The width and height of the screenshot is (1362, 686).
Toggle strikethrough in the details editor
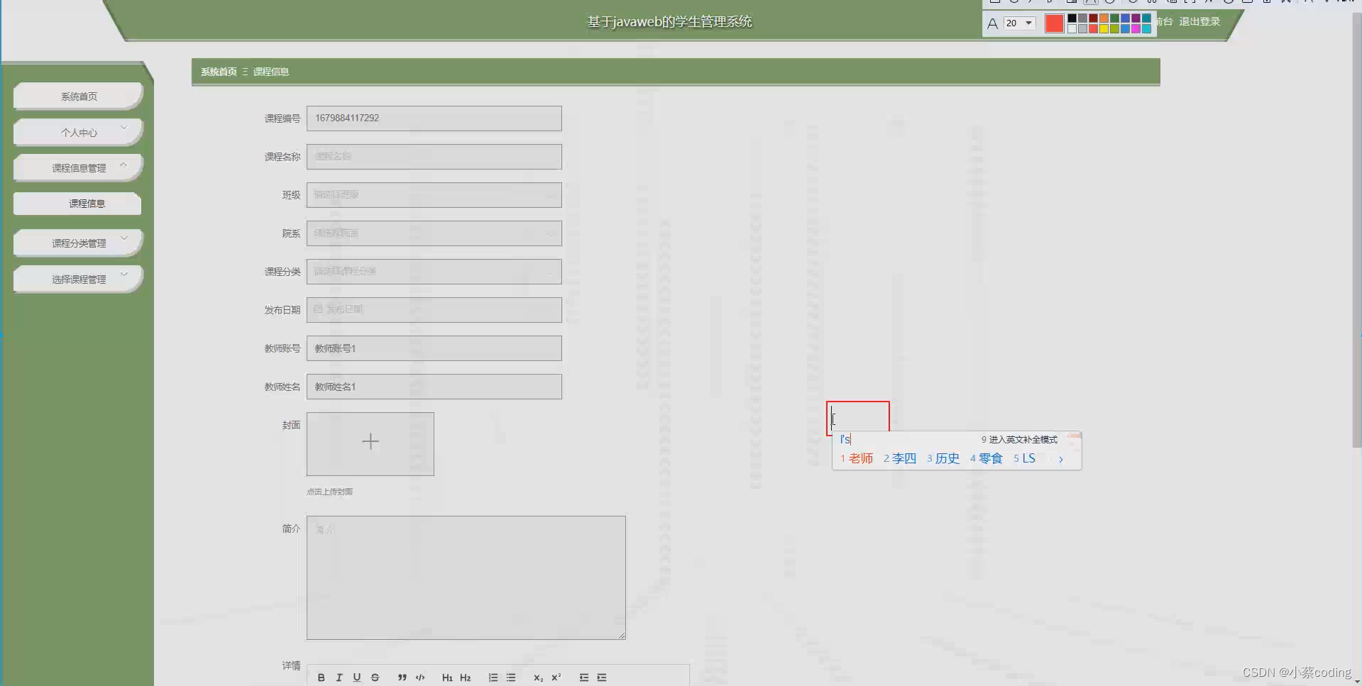point(375,677)
